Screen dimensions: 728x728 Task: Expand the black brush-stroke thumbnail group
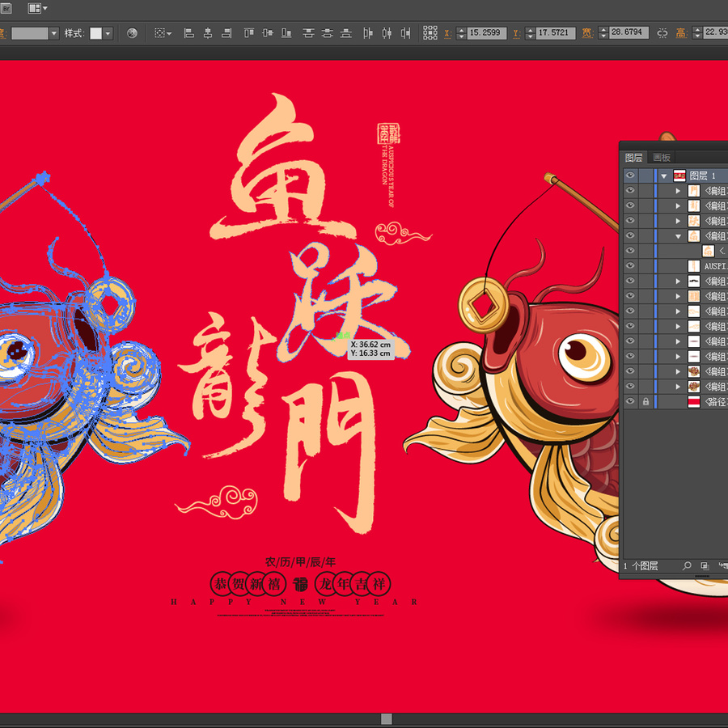tap(678, 281)
